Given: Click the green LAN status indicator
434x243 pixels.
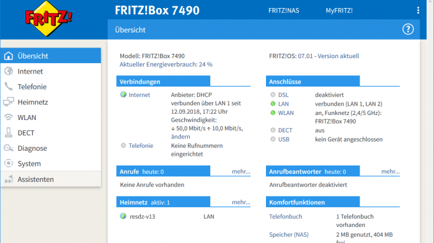Looking at the screenshot, I should click(x=273, y=104).
